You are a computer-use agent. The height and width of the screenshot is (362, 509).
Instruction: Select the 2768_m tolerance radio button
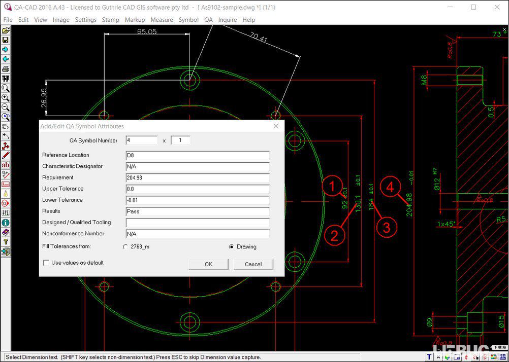click(125, 246)
